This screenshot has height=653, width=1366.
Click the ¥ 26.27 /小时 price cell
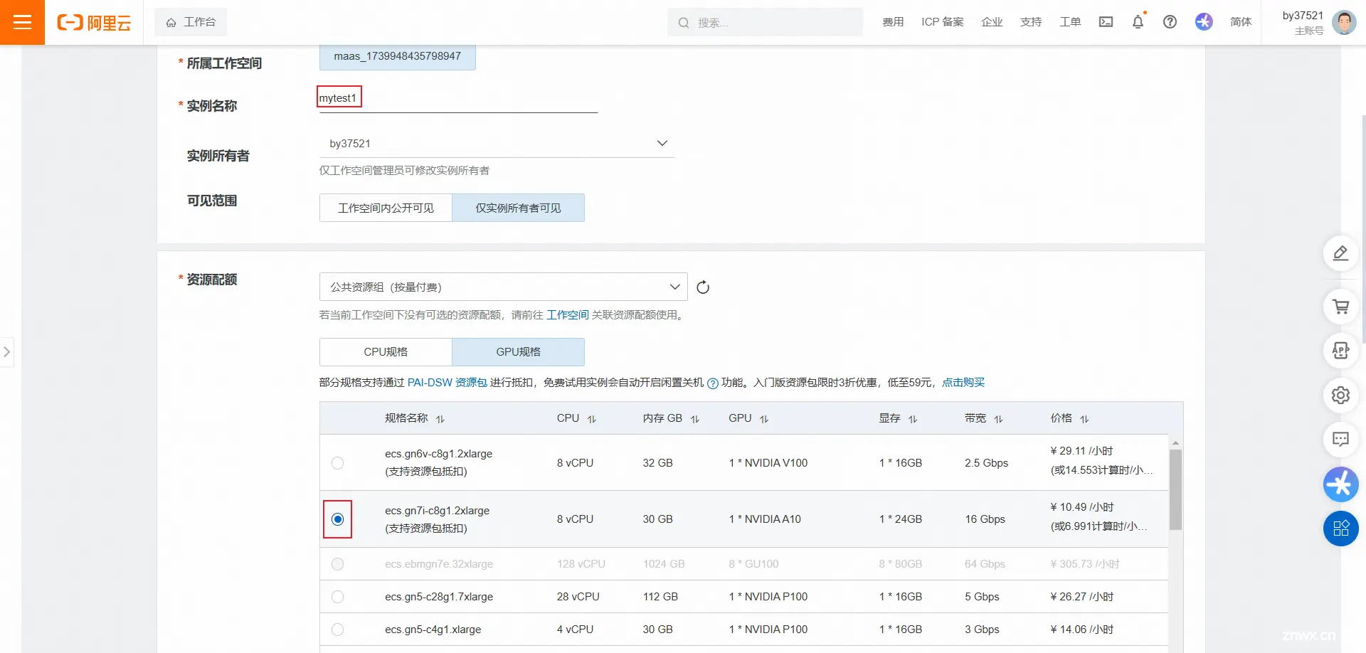tap(1082, 597)
